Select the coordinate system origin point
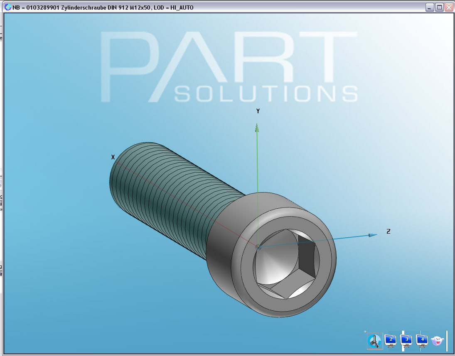The height and width of the screenshot is (356, 455). click(x=258, y=247)
